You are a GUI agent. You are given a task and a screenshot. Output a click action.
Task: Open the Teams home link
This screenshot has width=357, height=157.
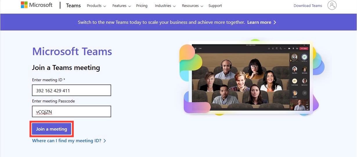coord(73,6)
